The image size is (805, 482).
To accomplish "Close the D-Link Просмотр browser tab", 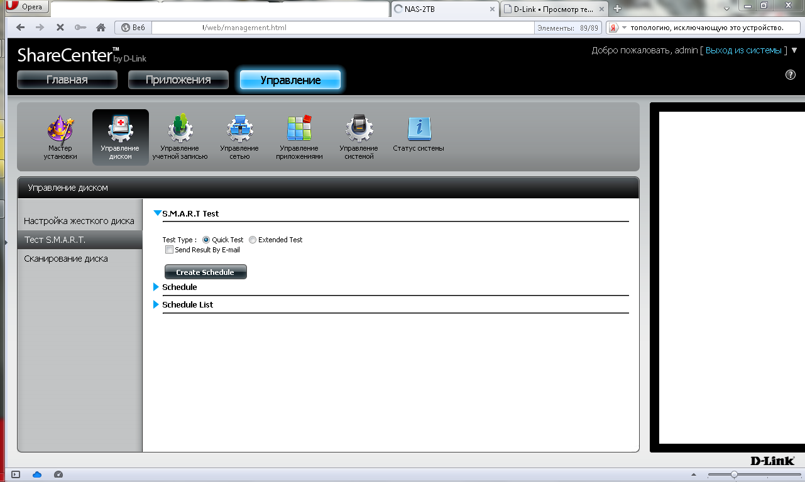I will coord(602,9).
